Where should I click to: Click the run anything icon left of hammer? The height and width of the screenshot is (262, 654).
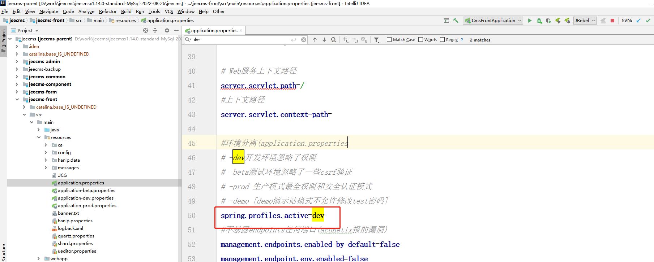coord(446,21)
